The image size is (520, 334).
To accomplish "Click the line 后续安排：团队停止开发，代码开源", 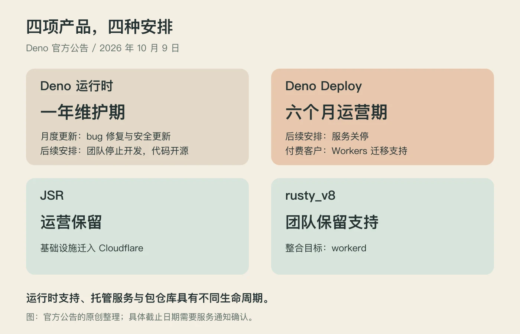I will [114, 151].
